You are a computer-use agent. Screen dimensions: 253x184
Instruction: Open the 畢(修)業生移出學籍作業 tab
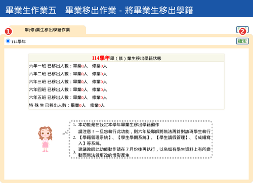point(47,30)
